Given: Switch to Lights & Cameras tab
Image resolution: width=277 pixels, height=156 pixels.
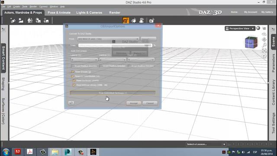Looking at the screenshot, I should coord(89,13).
